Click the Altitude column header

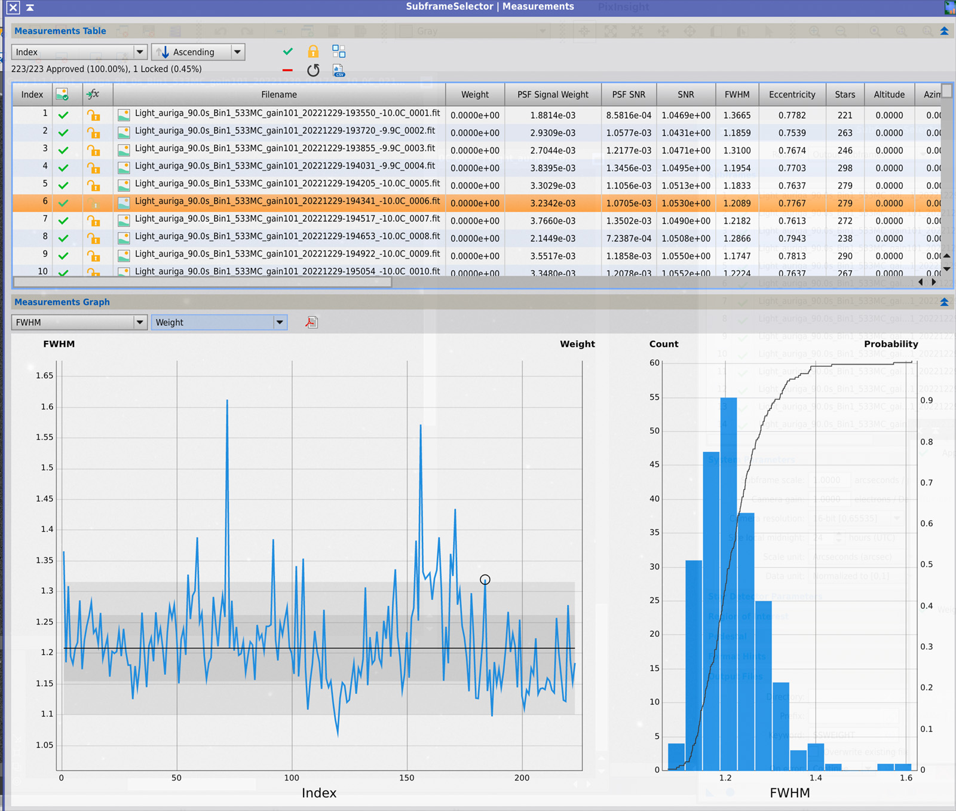point(889,94)
